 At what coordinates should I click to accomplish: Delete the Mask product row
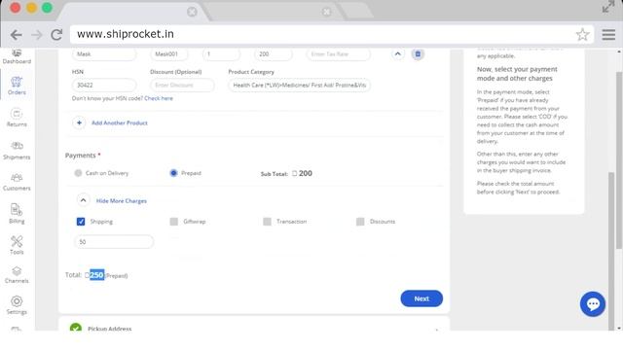(x=418, y=54)
